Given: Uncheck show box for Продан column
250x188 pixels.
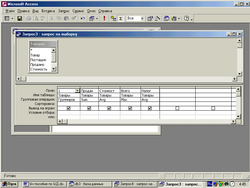Looking at the screenshot, I should 89,108.
